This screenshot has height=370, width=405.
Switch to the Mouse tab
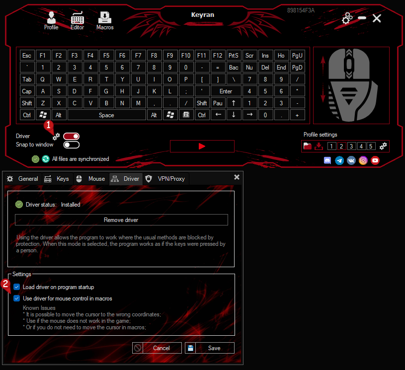click(x=91, y=179)
